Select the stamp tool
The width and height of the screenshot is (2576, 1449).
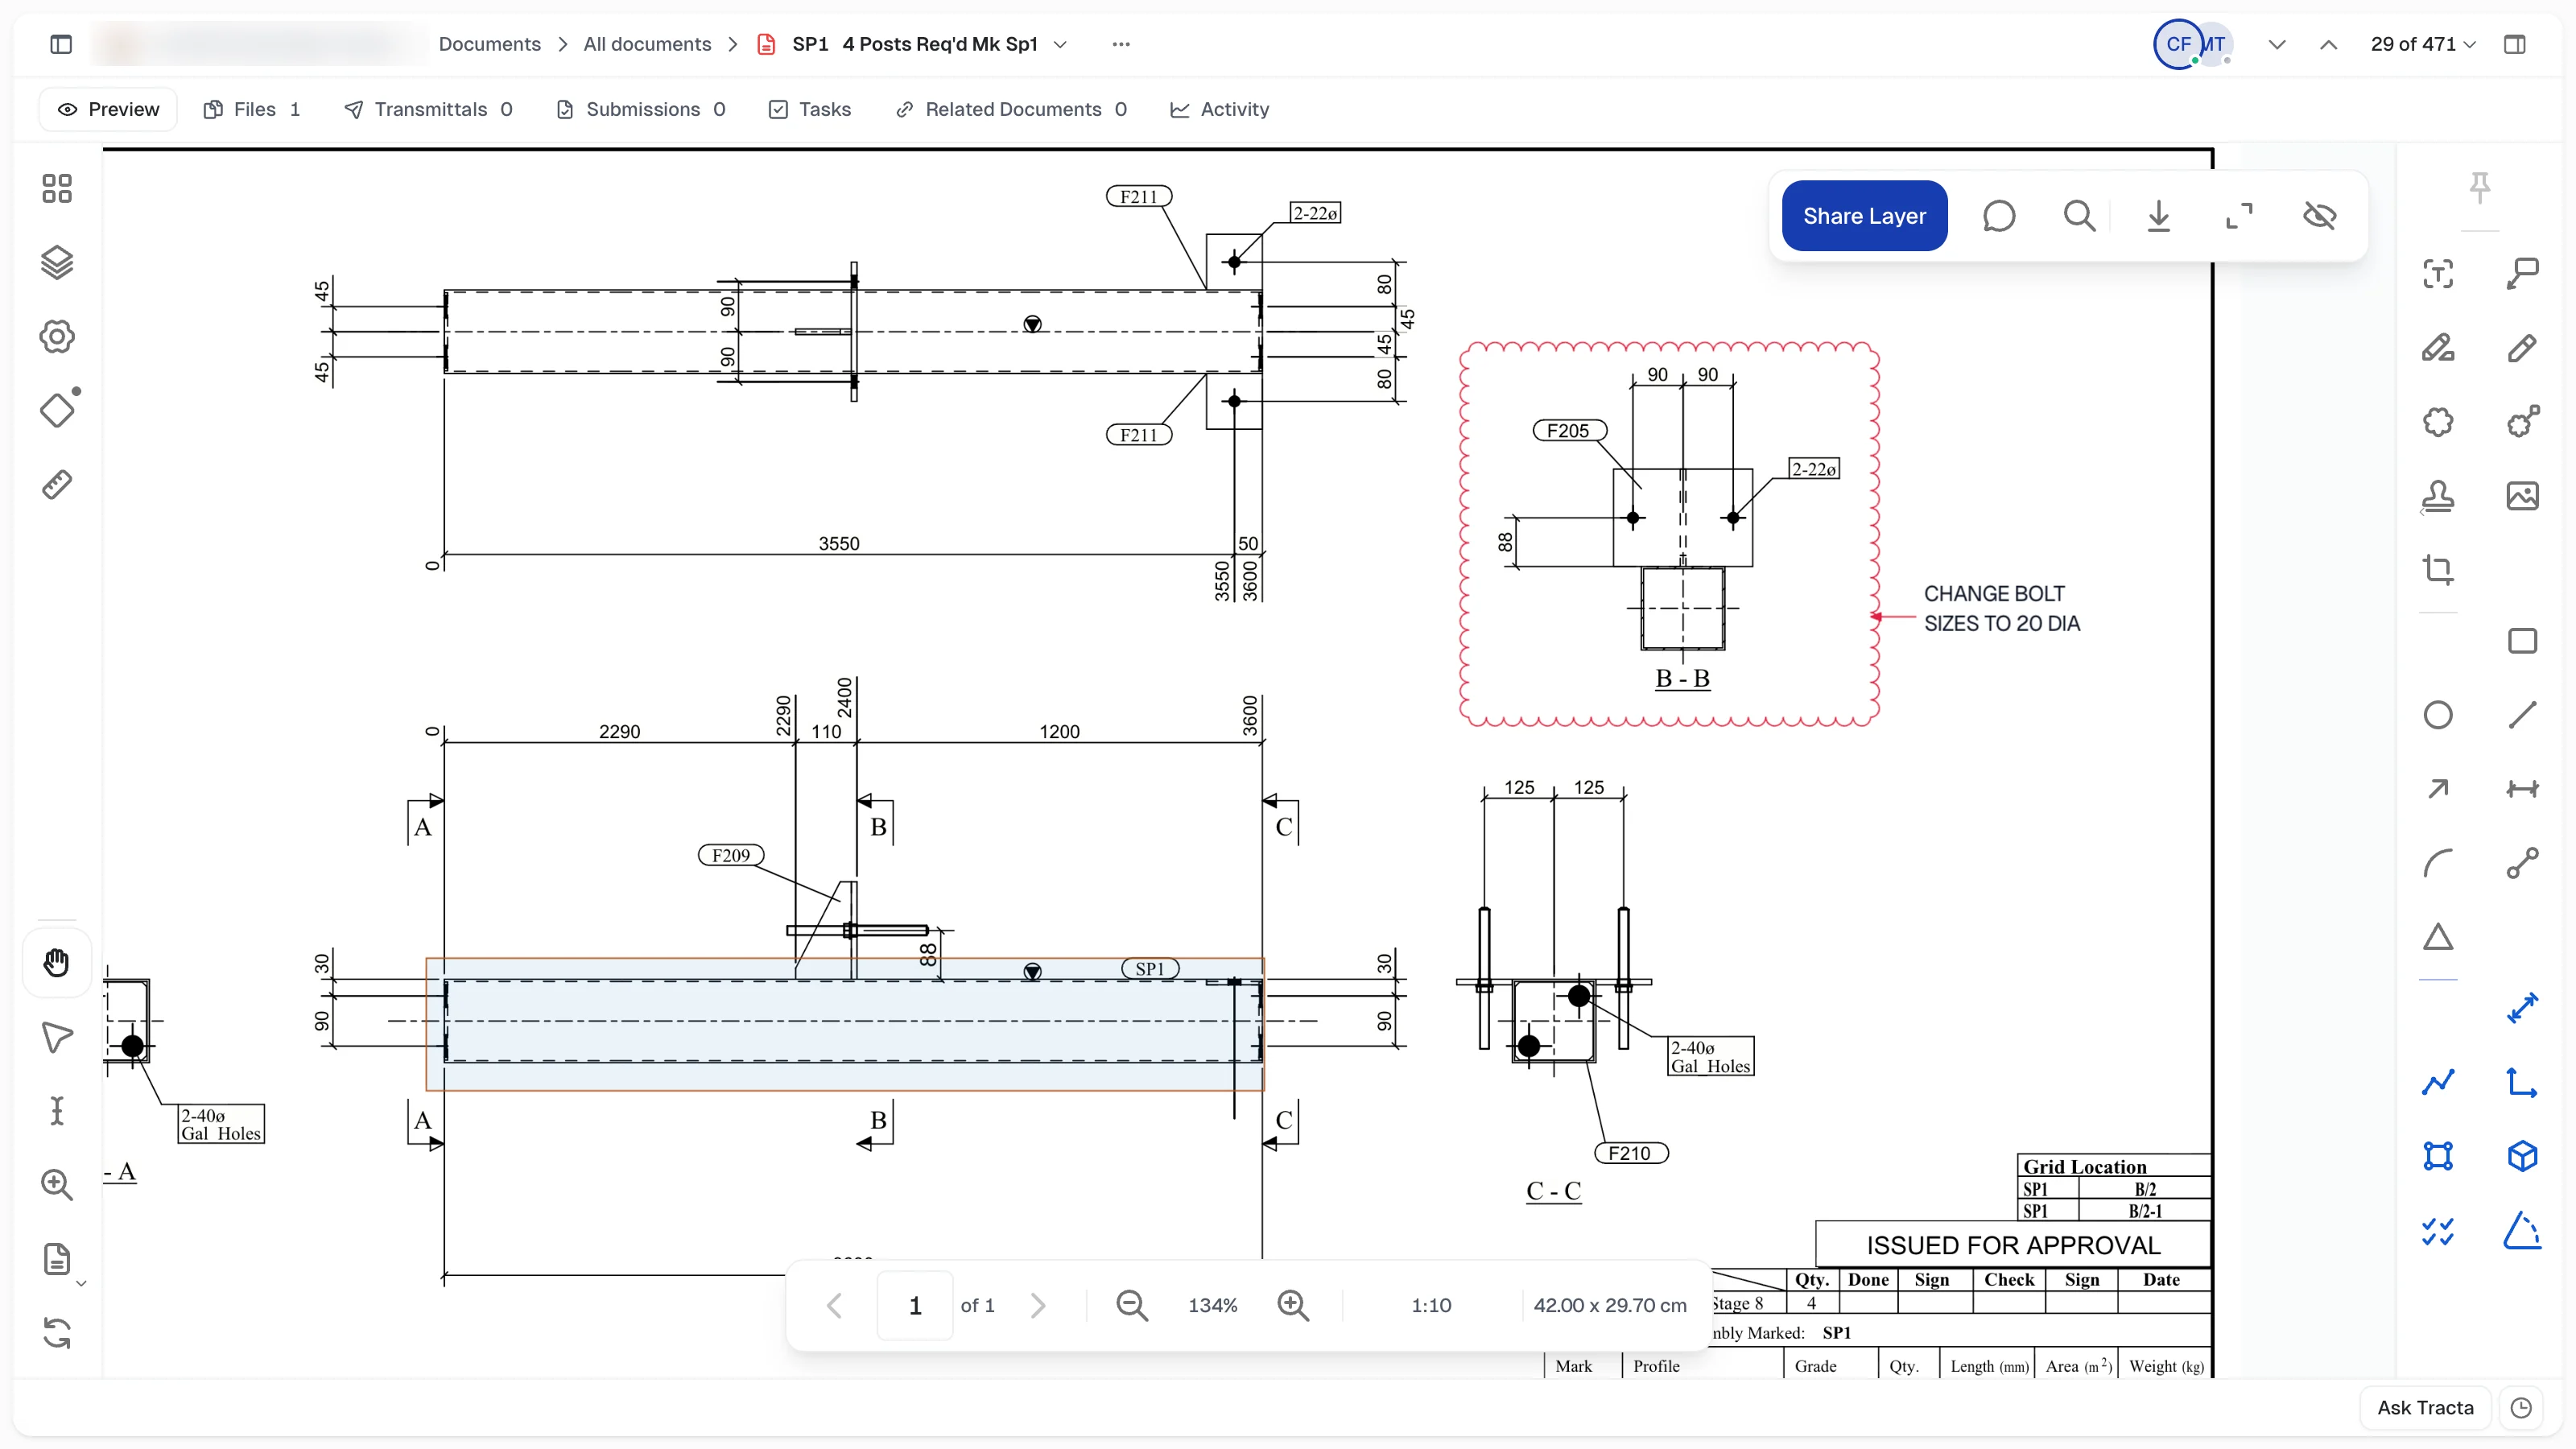2438,496
